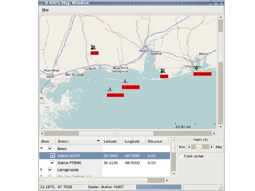Click the Pearl River label on map
Image resolution: width=255 pixels, height=191 pixels.
[52, 70]
